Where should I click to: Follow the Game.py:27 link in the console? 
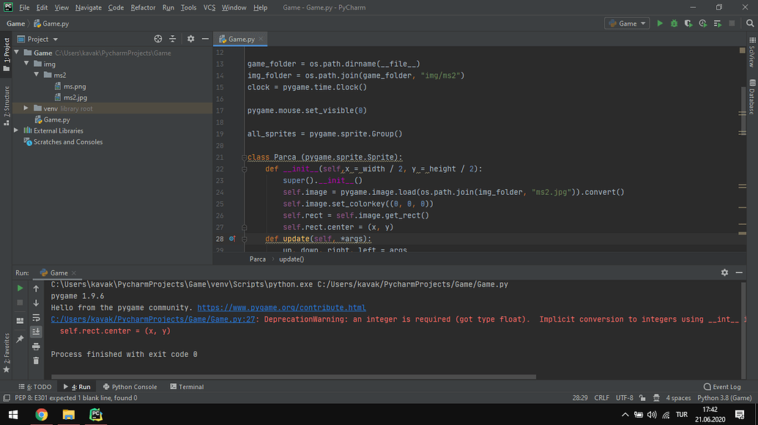(153, 319)
